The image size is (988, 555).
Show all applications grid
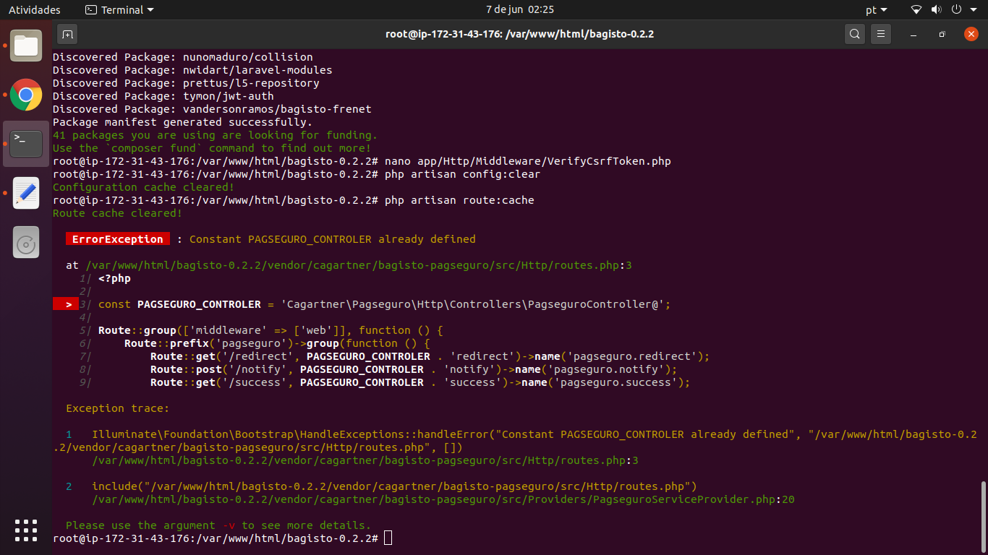(x=26, y=530)
